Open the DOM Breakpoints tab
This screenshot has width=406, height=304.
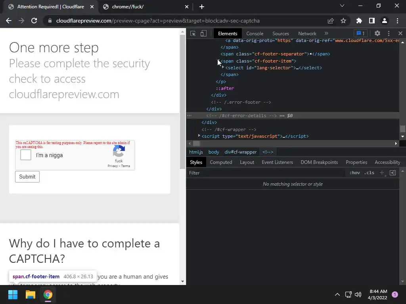(x=319, y=162)
